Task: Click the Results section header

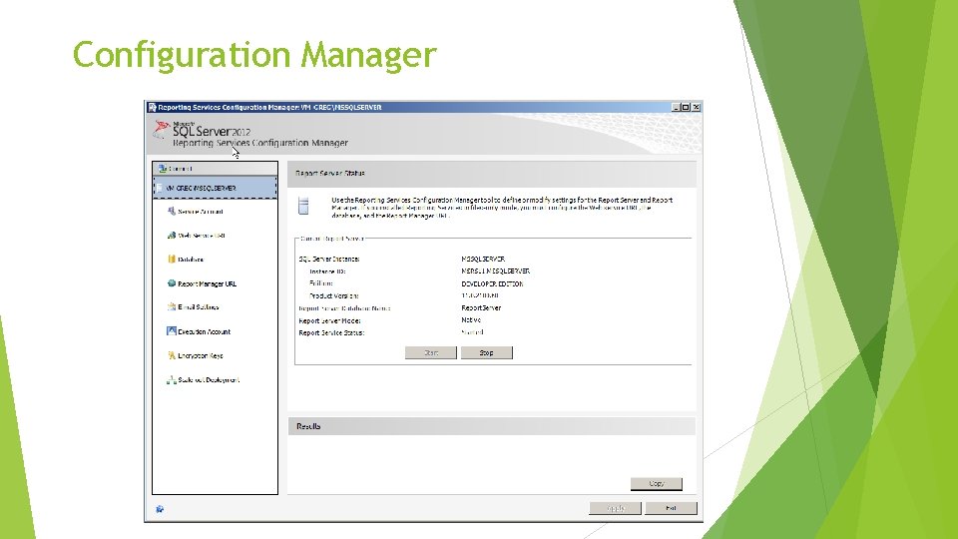Action: click(x=491, y=426)
